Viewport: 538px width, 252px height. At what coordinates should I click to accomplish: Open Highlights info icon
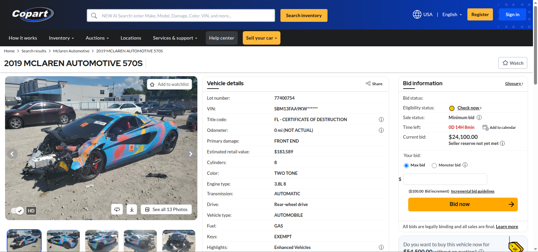click(381, 247)
